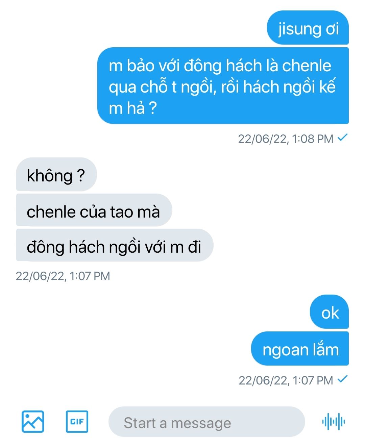
Task: Select the long blue "m bảo với đông hách" message
Action: (x=223, y=86)
